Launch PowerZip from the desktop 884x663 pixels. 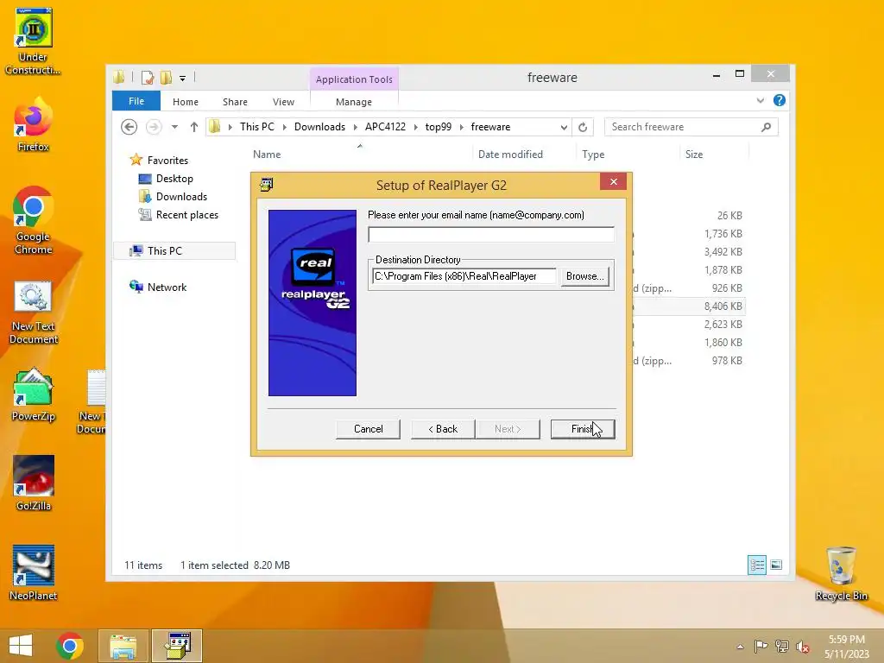(x=34, y=395)
